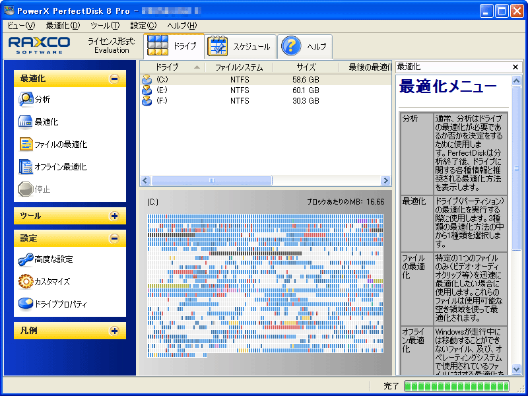Click the drive icon for (F:)
Screen dimensions: 528x396
click(147, 101)
